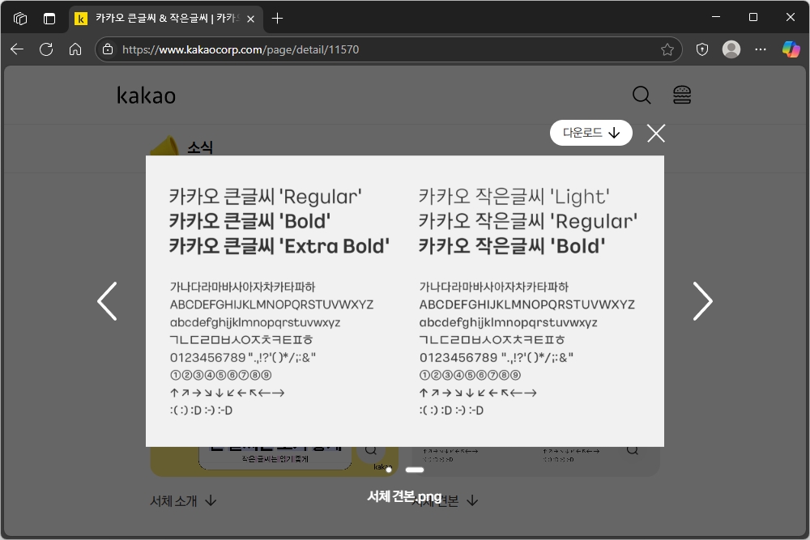Open the browser profile avatar
Viewport: 810px width, 540px height.
(x=731, y=49)
